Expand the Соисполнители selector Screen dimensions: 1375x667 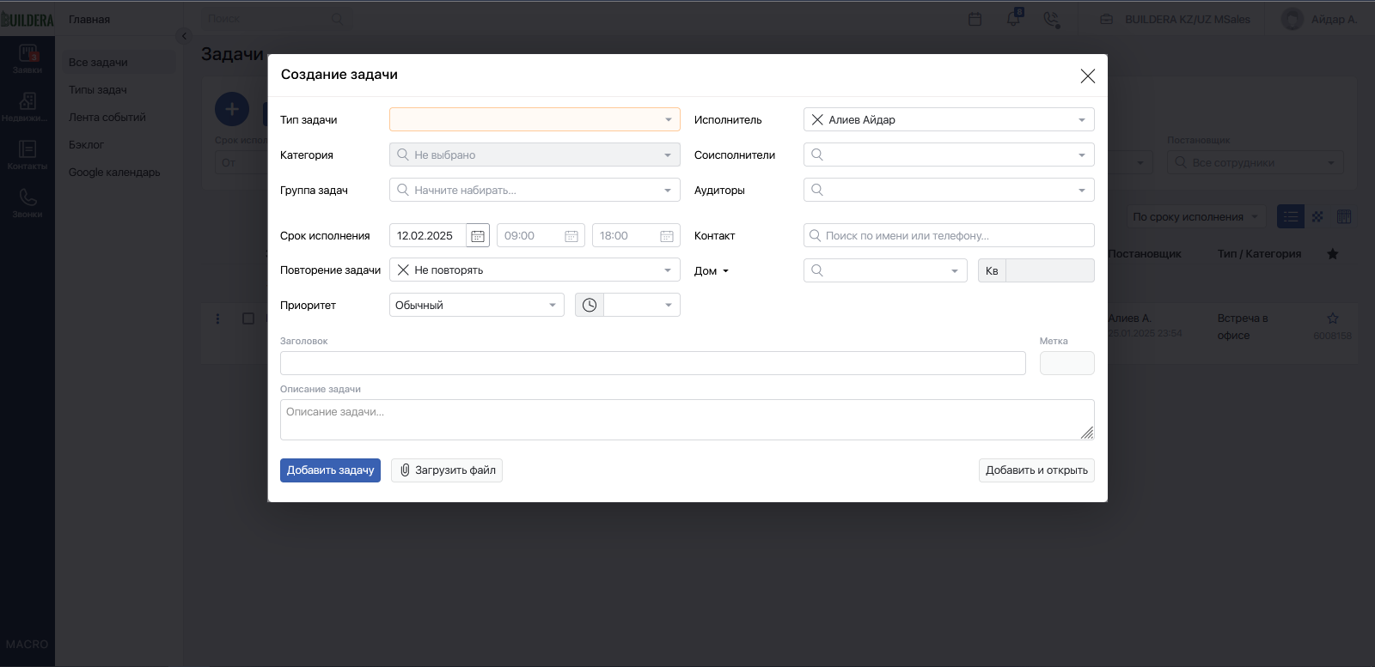tap(949, 155)
